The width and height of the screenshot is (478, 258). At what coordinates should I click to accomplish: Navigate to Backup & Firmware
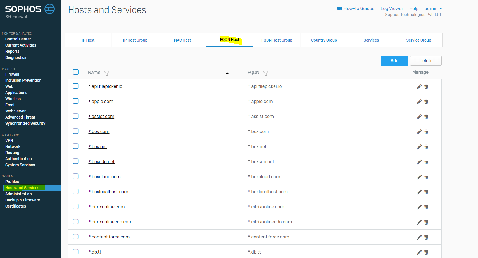click(23, 200)
